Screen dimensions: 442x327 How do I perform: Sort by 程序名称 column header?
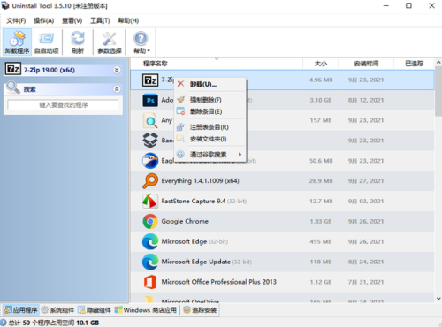pyautogui.click(x=217, y=64)
